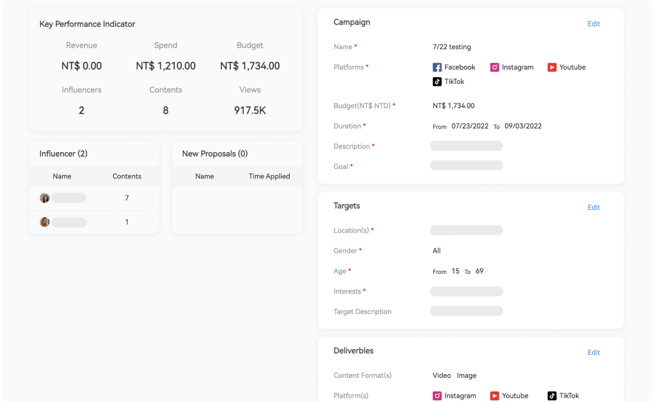Select the campaign Goal placeholder field

[466, 166]
